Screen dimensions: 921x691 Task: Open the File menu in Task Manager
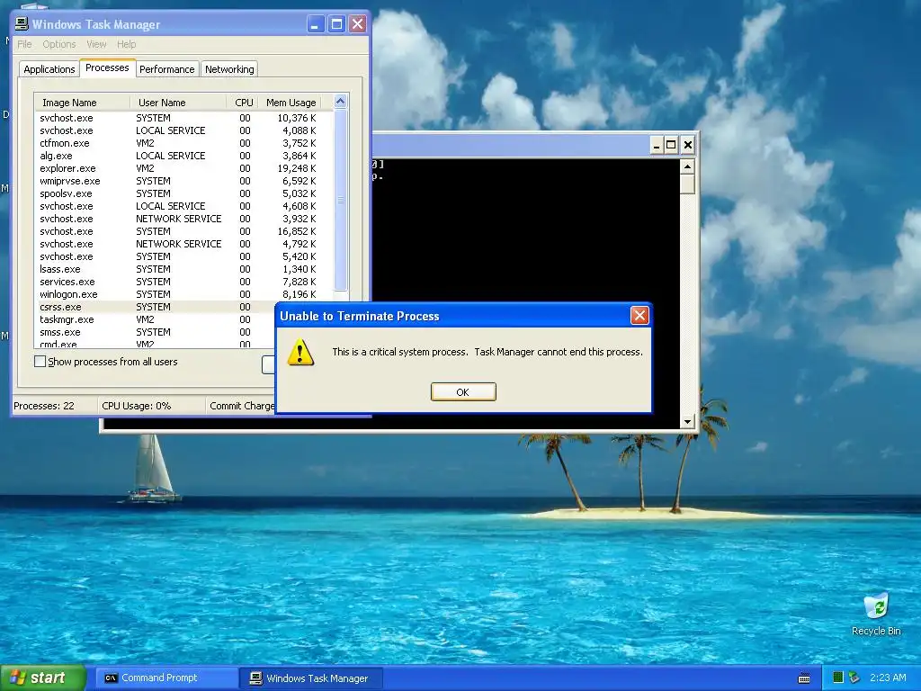(24, 44)
